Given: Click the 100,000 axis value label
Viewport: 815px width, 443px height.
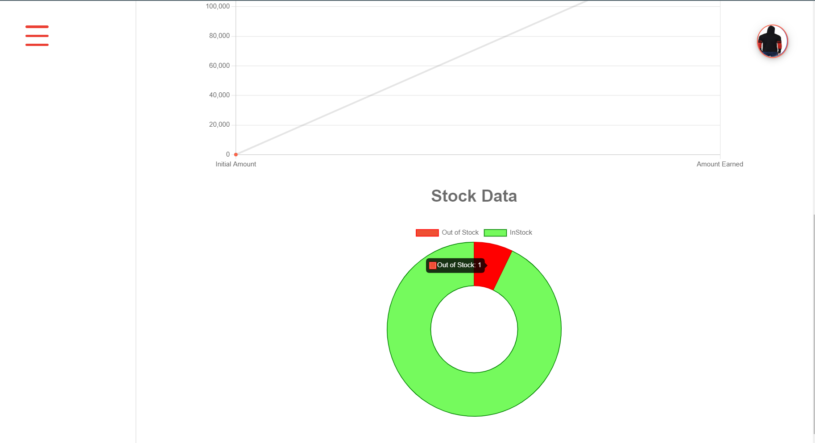Looking at the screenshot, I should coord(217,6).
